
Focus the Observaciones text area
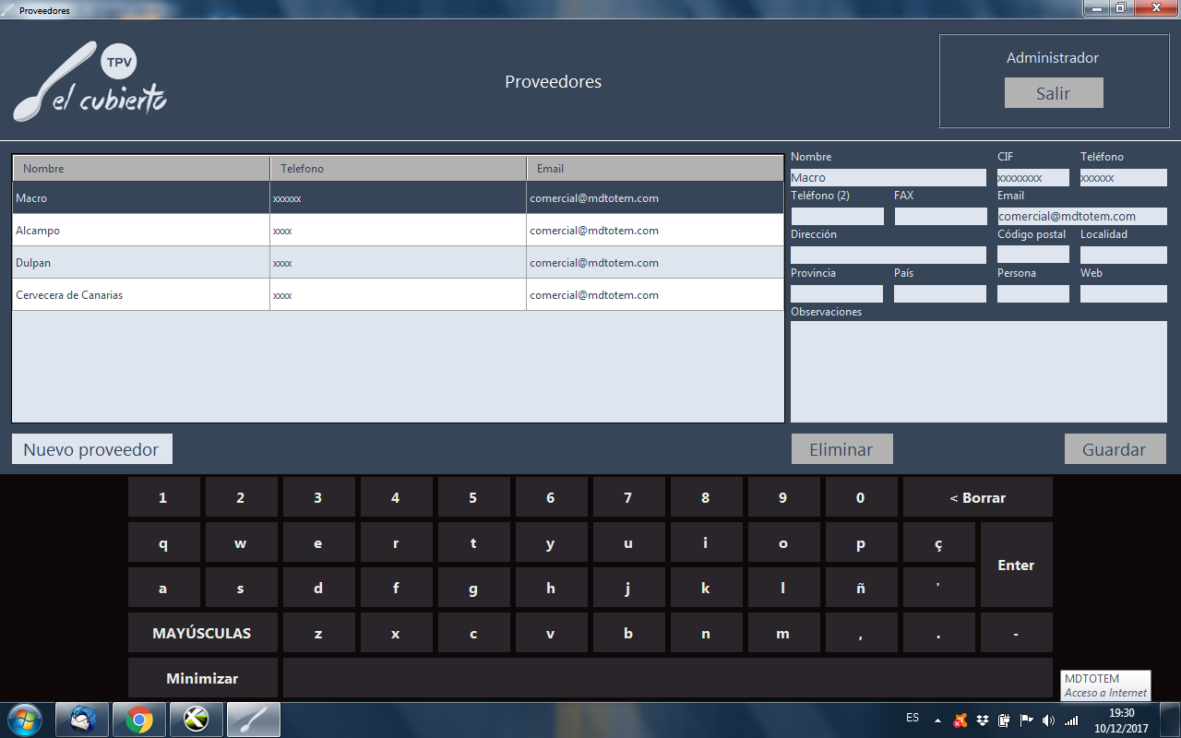978,372
